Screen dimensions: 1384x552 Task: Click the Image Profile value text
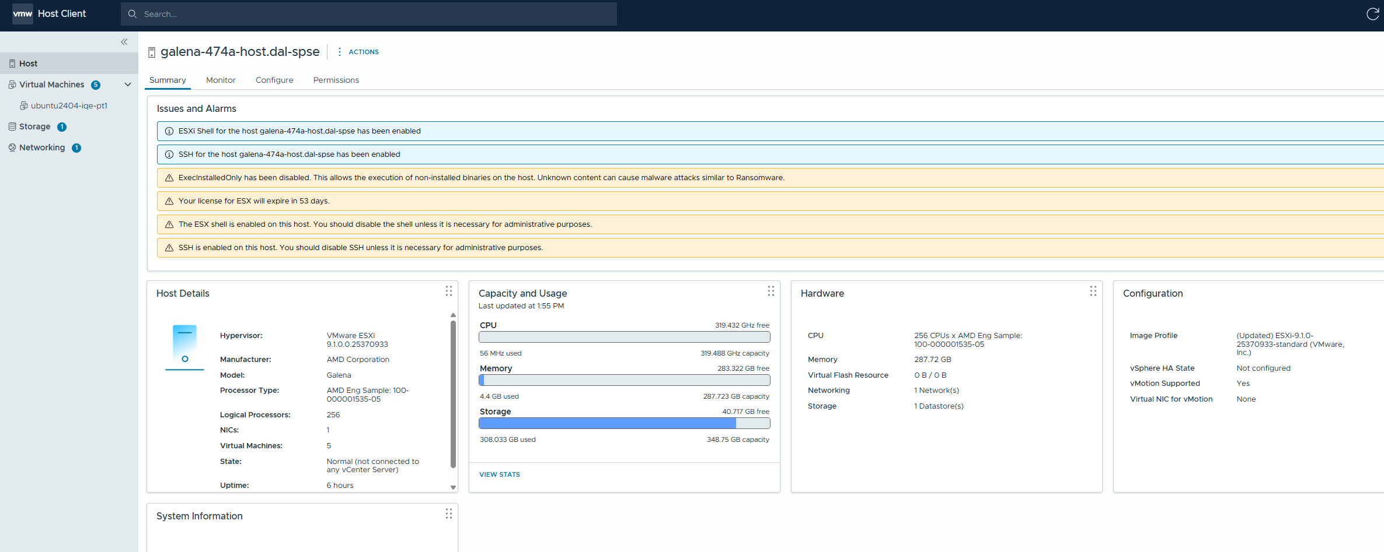(1290, 344)
